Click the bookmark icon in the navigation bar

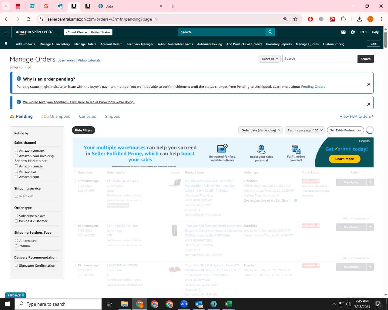pos(6,44)
